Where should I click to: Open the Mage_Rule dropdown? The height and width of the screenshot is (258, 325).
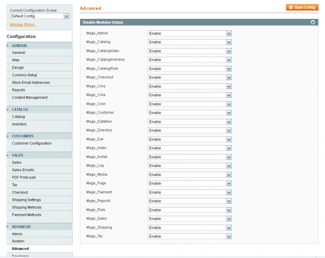pyautogui.click(x=189, y=210)
